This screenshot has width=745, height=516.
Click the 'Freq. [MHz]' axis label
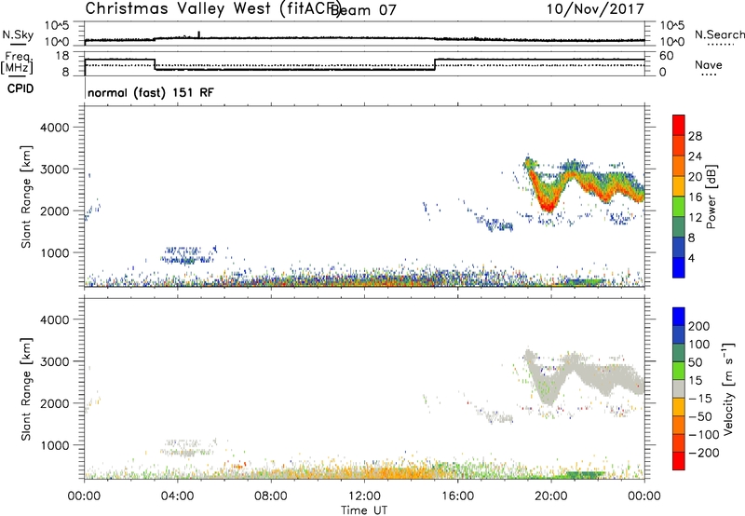[x=18, y=63]
